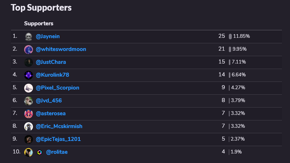Open asterosea's pink cat avatar
This screenshot has height=163, width=290.
29,114
